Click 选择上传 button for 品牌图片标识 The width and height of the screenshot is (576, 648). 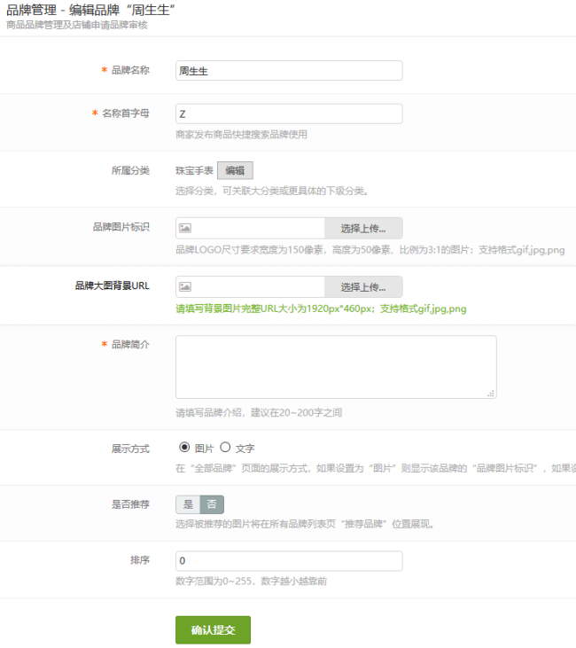click(363, 228)
